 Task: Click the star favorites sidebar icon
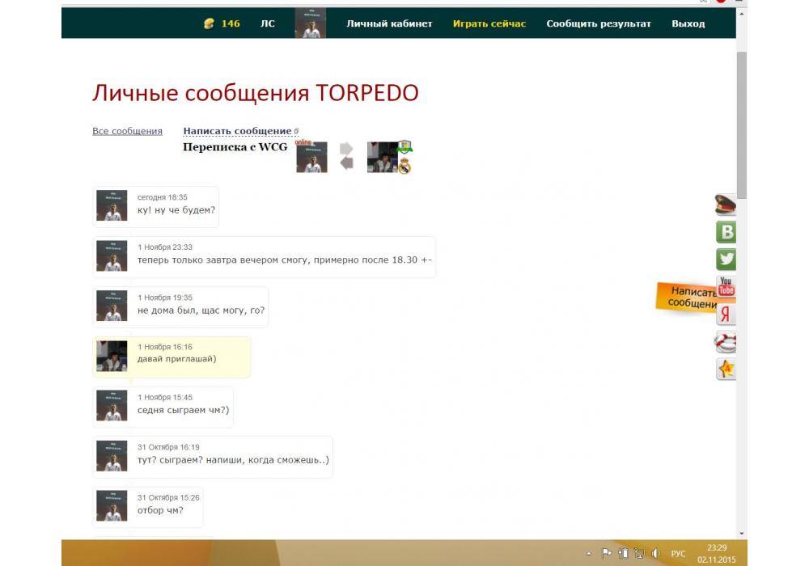[x=726, y=370]
